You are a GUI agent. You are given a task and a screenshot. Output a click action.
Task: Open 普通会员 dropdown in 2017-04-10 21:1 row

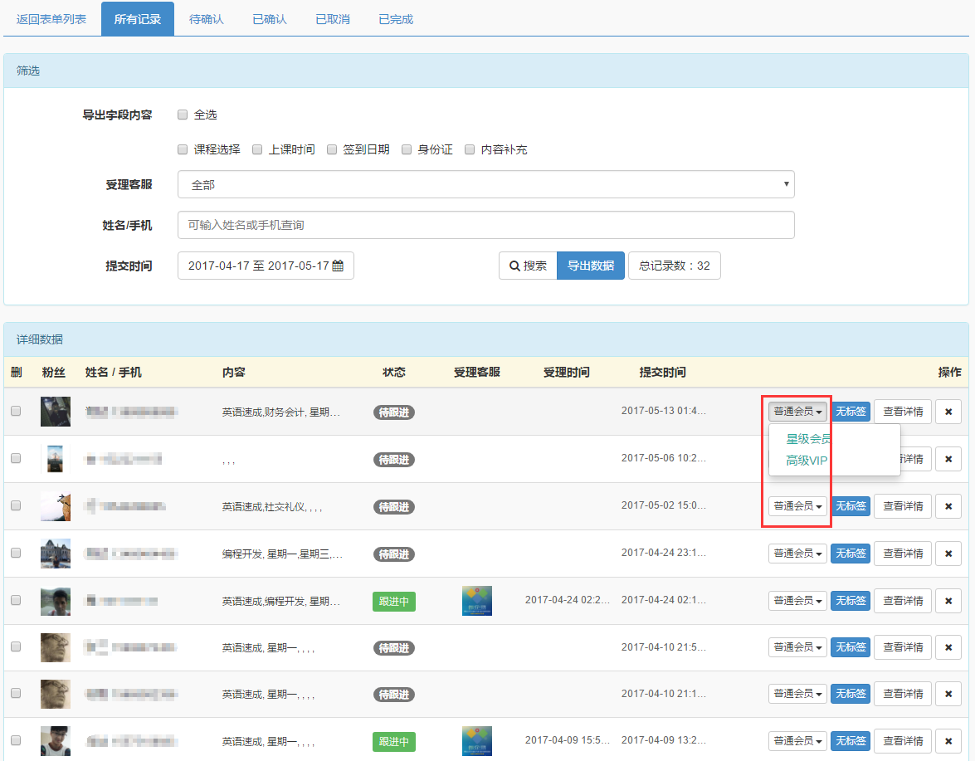tap(797, 694)
